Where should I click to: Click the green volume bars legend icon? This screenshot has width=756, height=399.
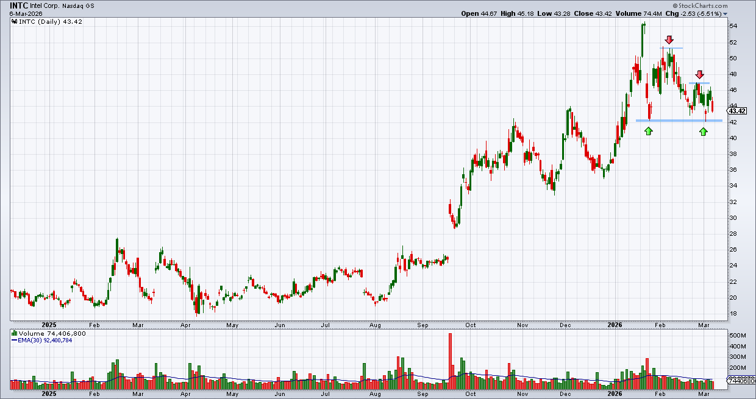click(x=15, y=334)
